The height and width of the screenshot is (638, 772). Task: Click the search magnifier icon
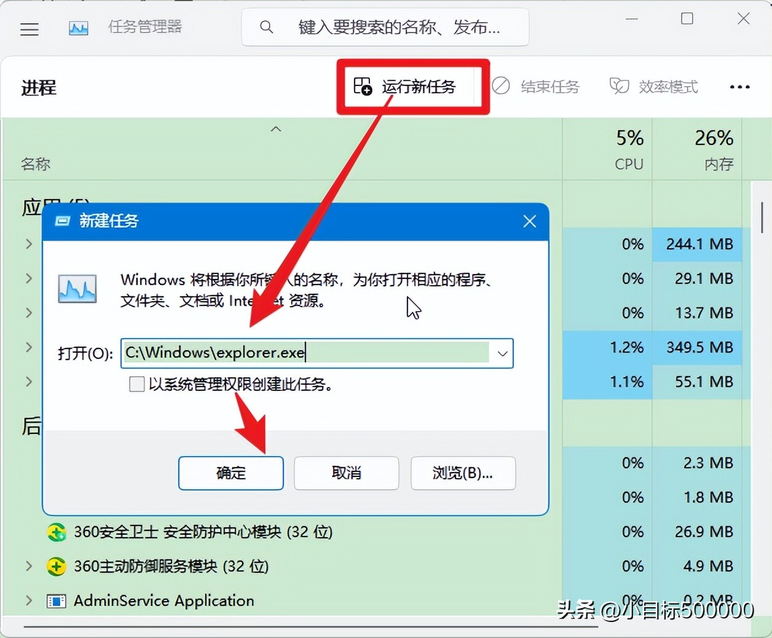pos(266,26)
